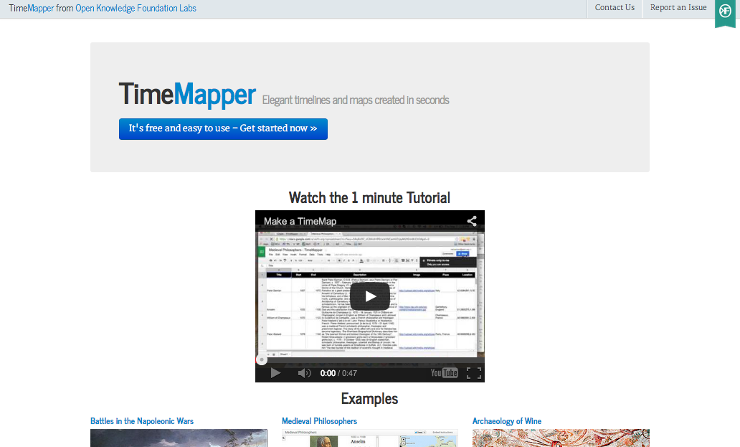The height and width of the screenshot is (447, 740).
Task: Open the Archaeology of Wine example
Action: tap(506, 421)
